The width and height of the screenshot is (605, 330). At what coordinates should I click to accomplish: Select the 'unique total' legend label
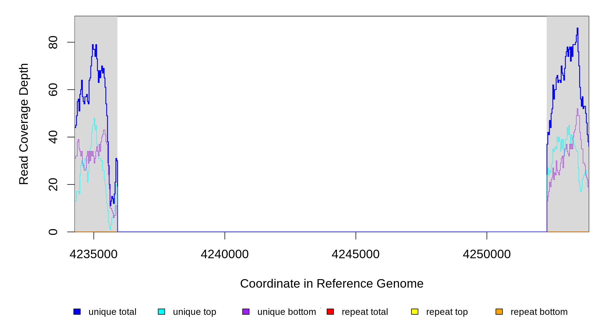[x=112, y=312]
